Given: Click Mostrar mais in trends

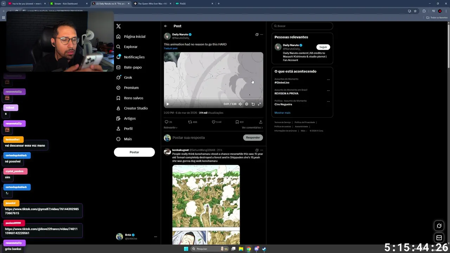Looking at the screenshot, I should pyautogui.click(x=282, y=113).
